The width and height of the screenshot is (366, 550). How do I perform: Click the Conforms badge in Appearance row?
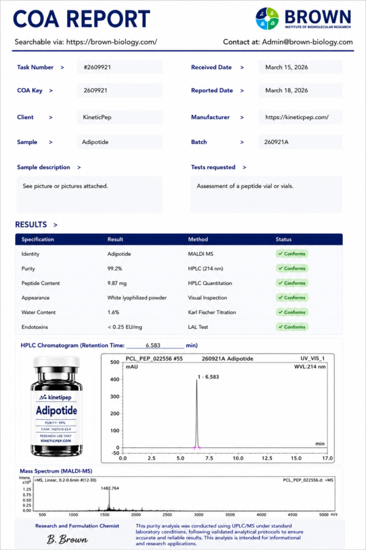[x=292, y=297]
